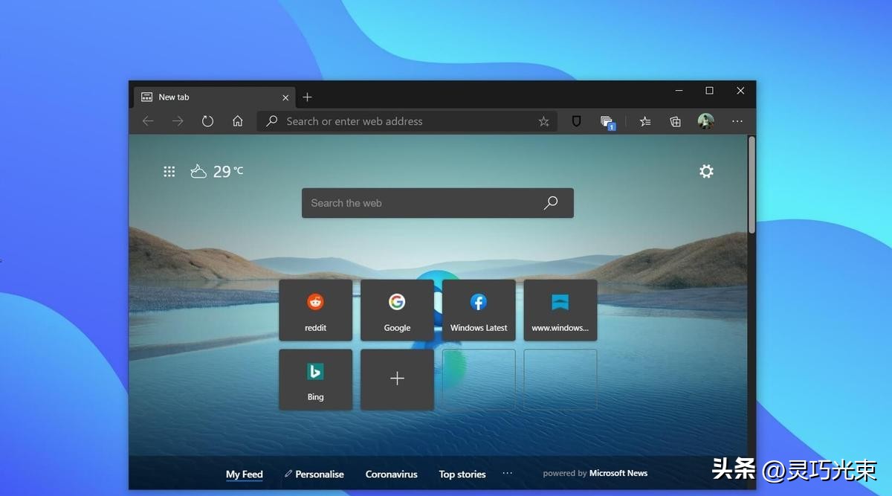Expand more feed categories ellipsis
Screen dimensions: 892x496
coord(508,473)
